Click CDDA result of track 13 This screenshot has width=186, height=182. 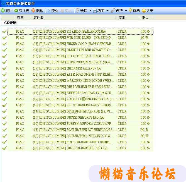point(122,105)
